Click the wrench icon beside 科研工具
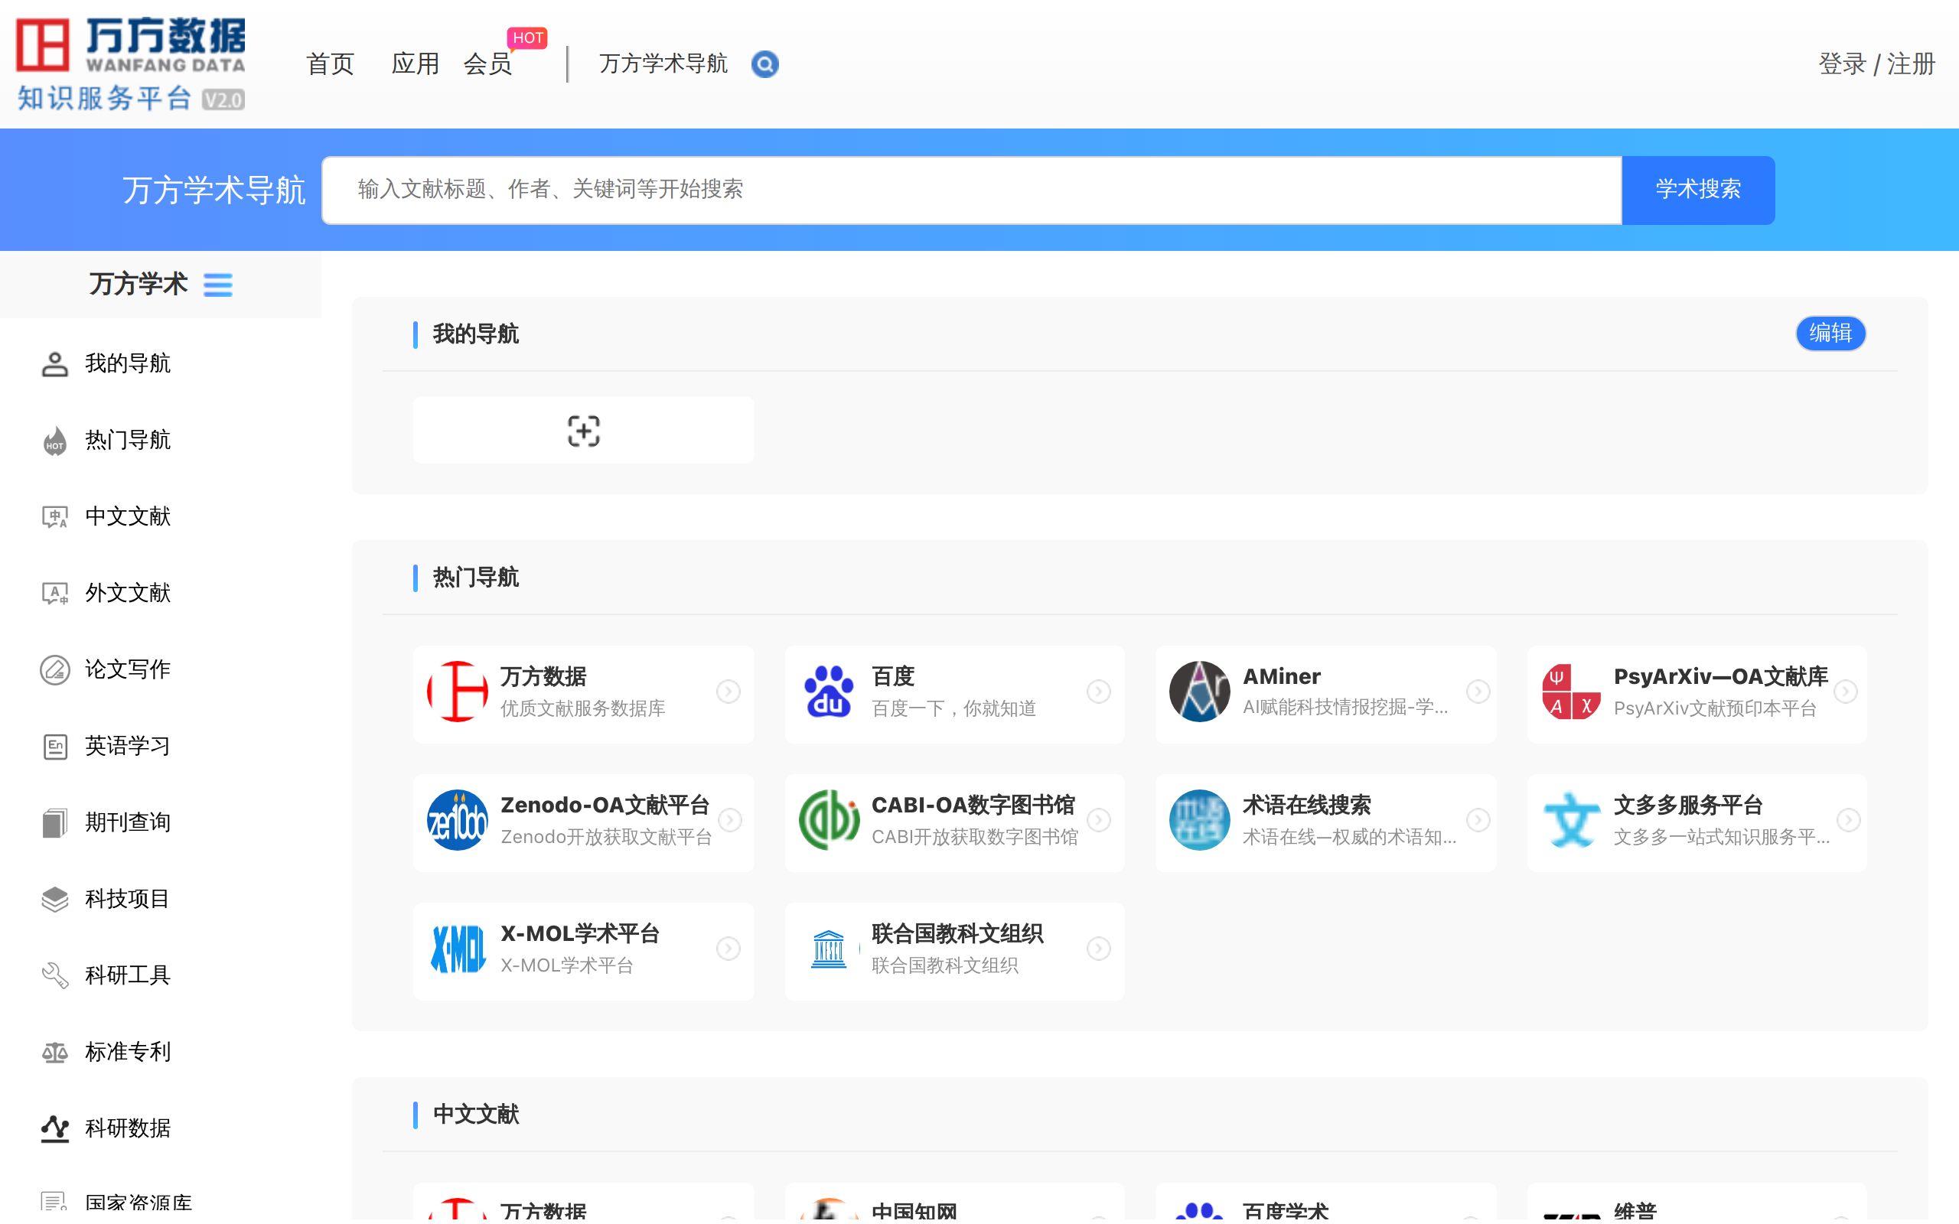 55,975
